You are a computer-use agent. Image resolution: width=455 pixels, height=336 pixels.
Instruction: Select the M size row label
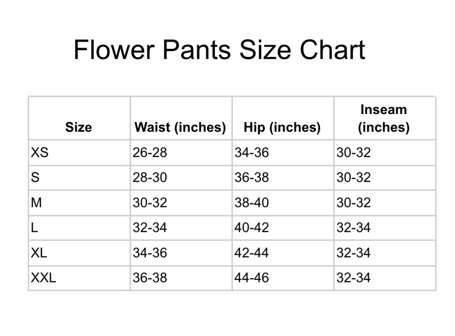pos(36,203)
